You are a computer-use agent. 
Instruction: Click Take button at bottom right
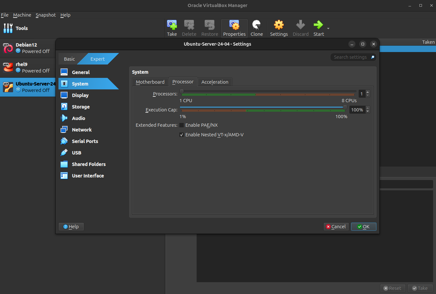(x=420, y=288)
